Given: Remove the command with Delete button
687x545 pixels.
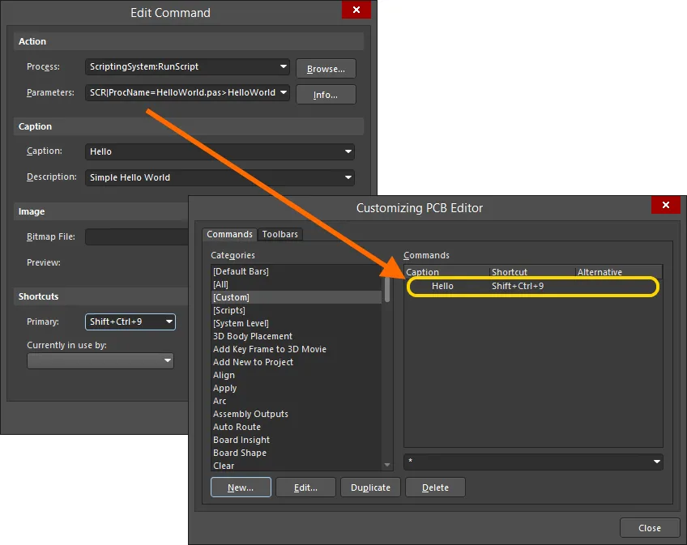Looking at the screenshot, I should point(436,488).
